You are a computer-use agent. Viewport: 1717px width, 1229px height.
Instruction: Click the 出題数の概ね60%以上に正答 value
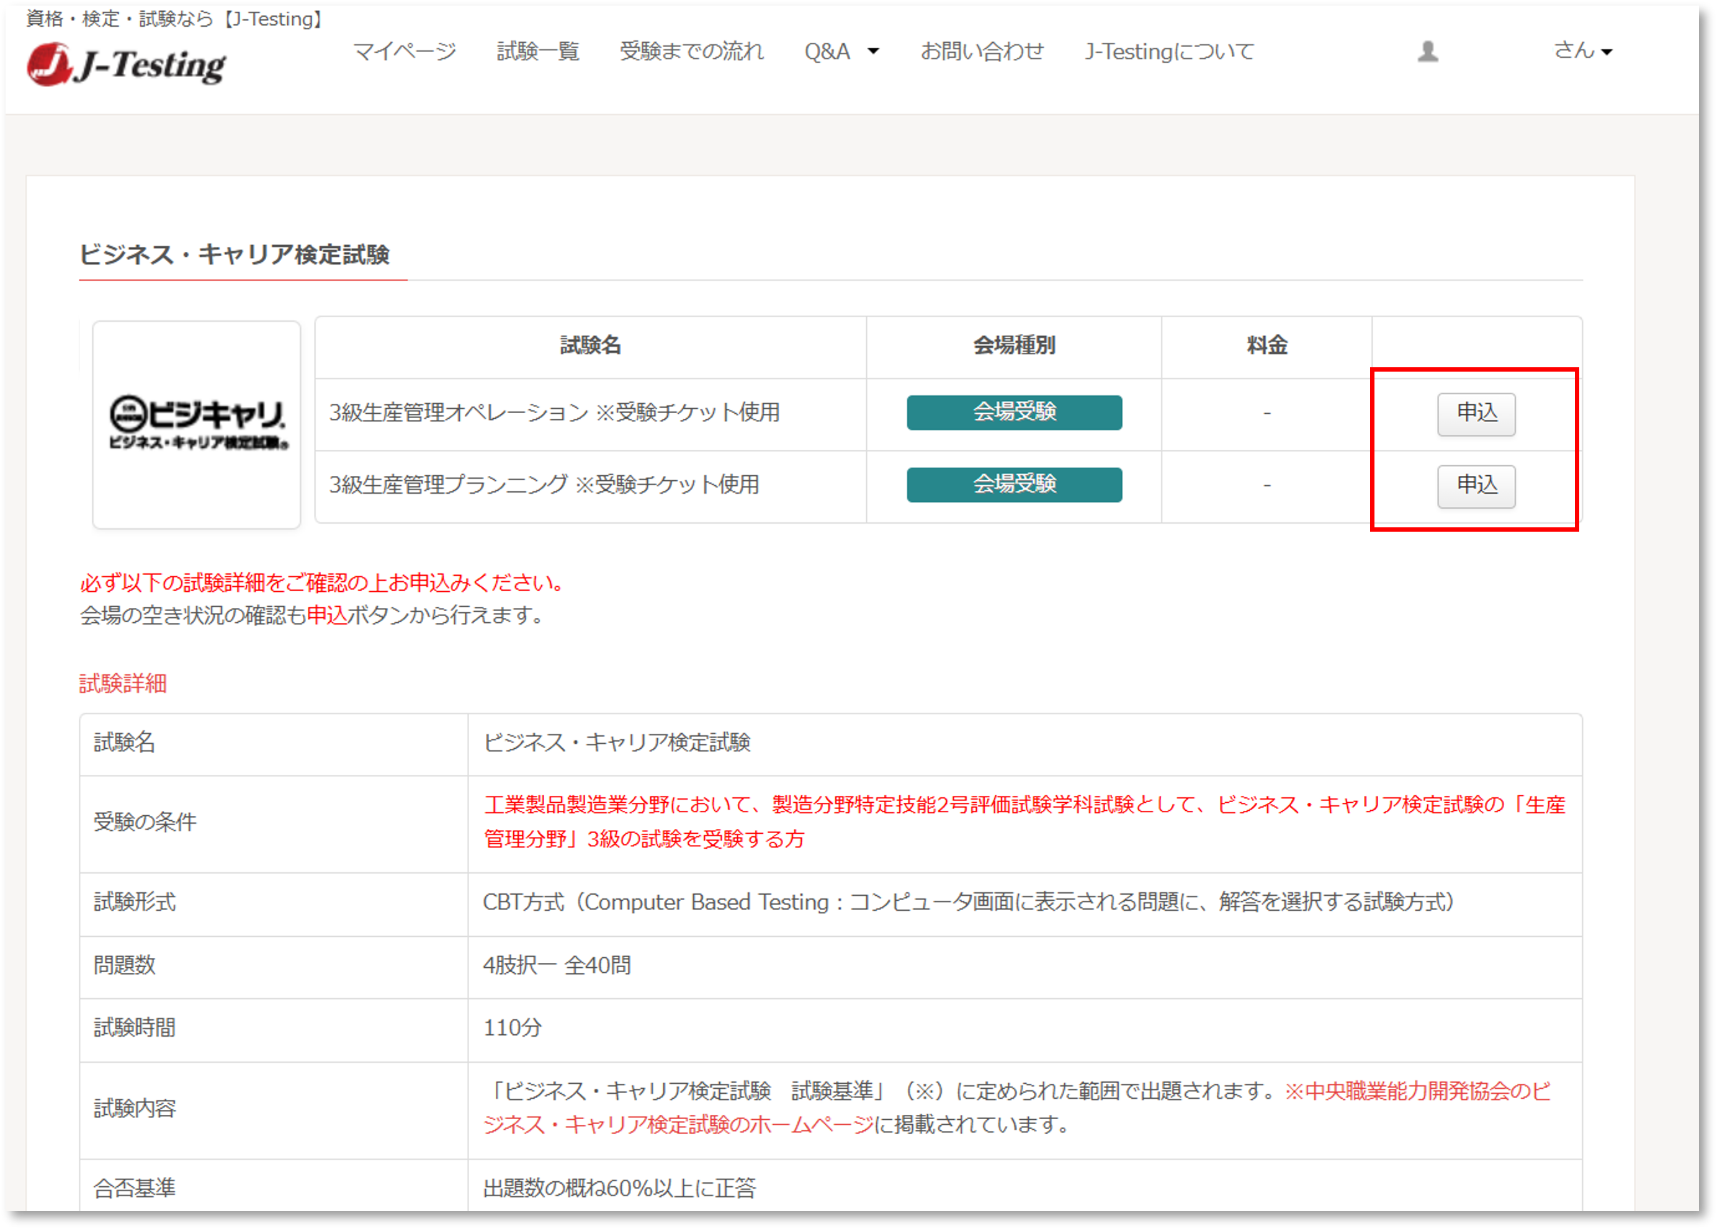[x=619, y=1188]
